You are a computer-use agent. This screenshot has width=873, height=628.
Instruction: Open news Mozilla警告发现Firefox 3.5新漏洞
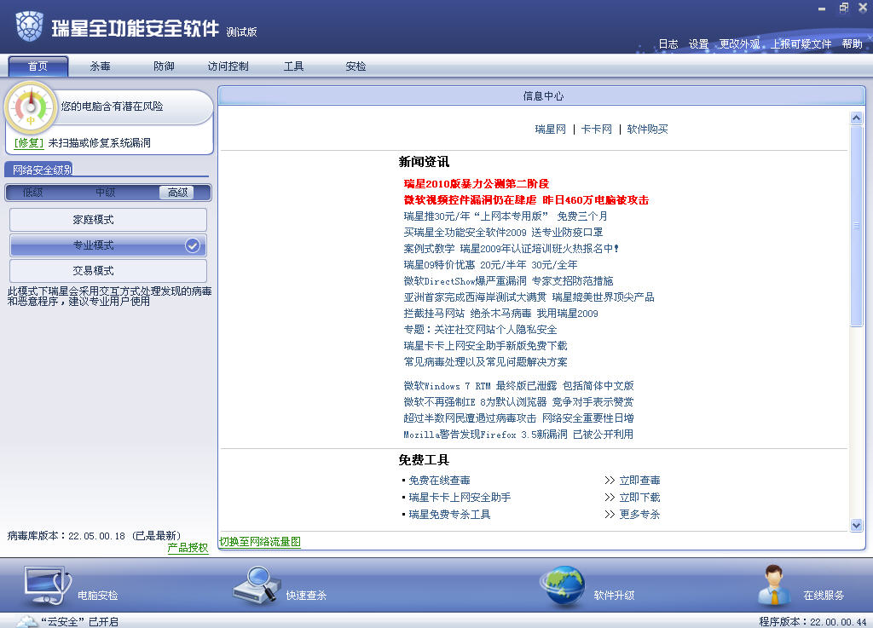click(x=518, y=434)
